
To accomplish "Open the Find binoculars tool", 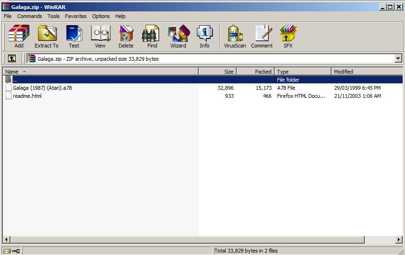I will [152, 37].
